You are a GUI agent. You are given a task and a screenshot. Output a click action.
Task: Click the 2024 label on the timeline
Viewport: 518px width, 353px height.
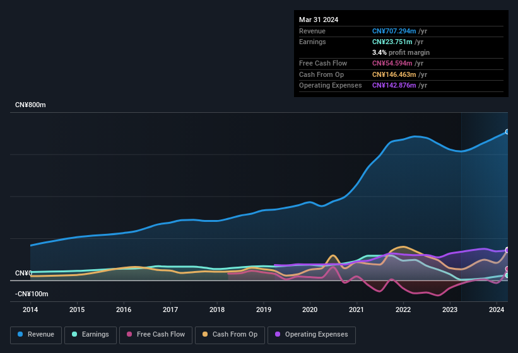497,310
